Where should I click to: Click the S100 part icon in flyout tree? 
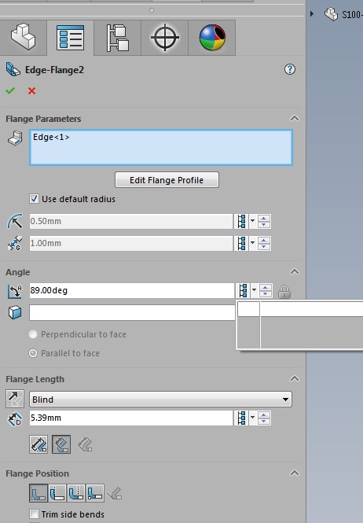(332, 14)
